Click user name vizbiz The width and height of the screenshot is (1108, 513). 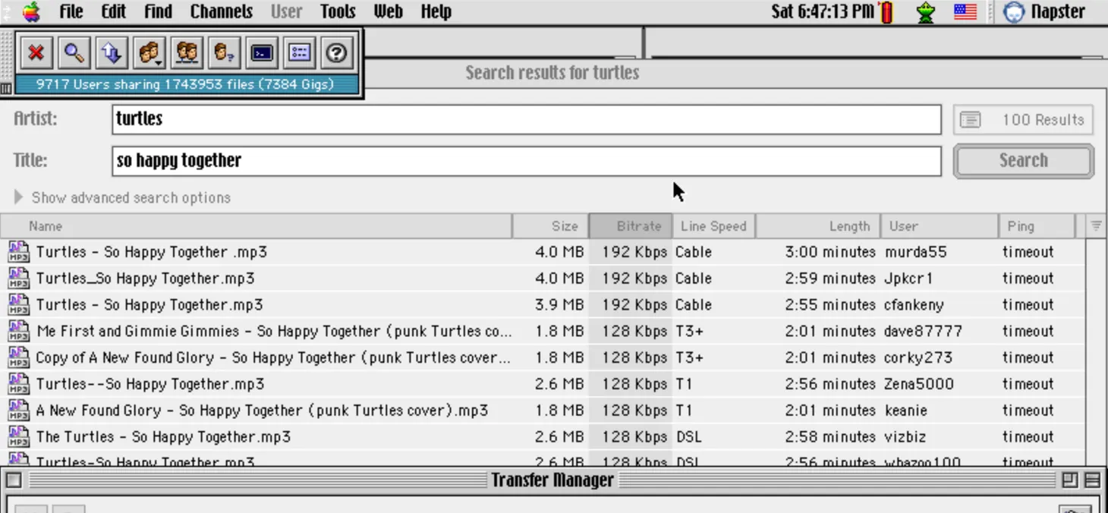pos(905,437)
